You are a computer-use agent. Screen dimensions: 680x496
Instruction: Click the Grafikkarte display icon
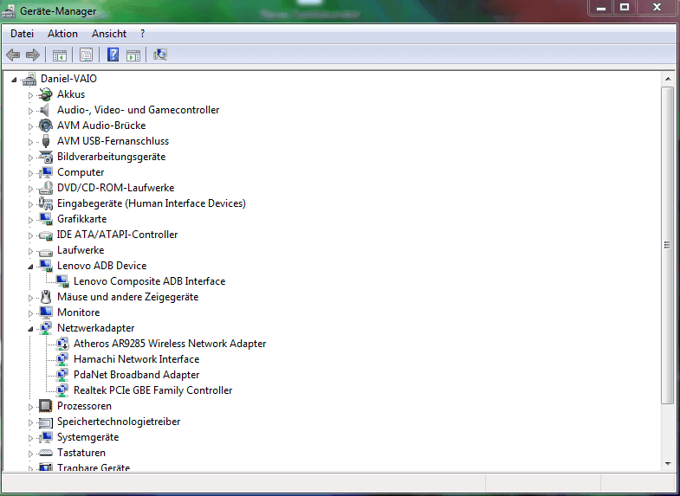point(45,219)
